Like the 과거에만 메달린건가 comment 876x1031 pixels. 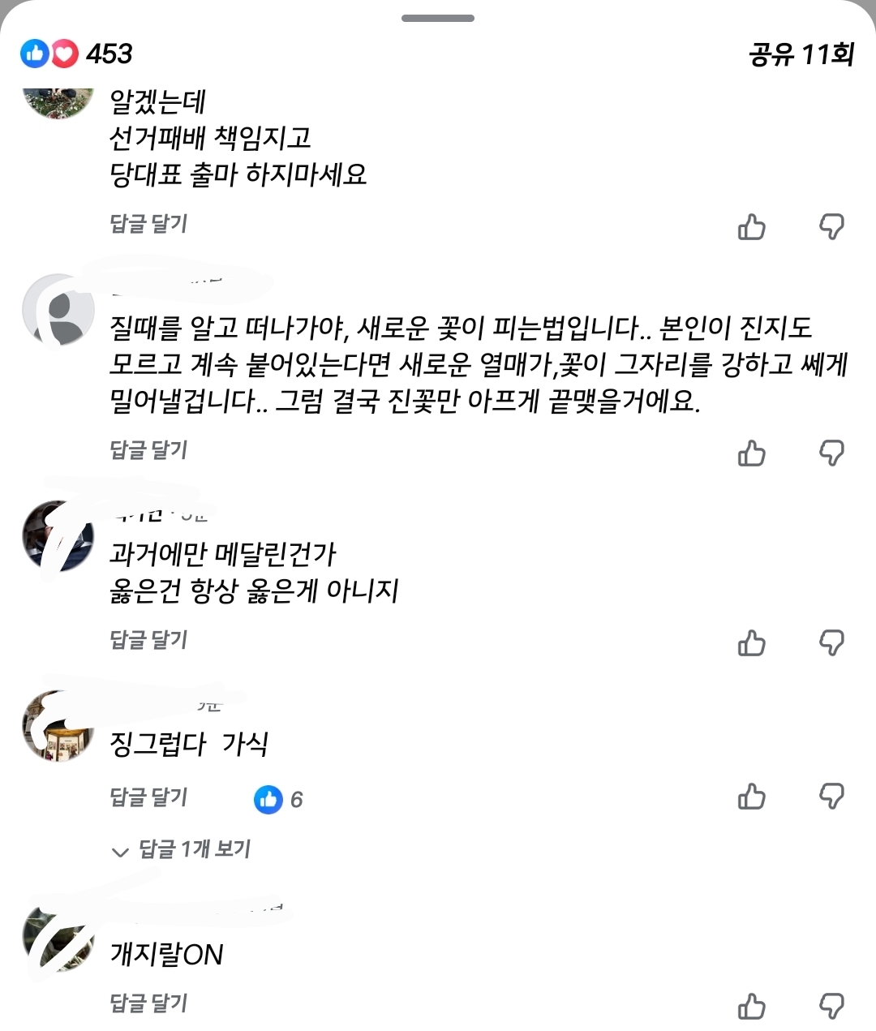[752, 643]
